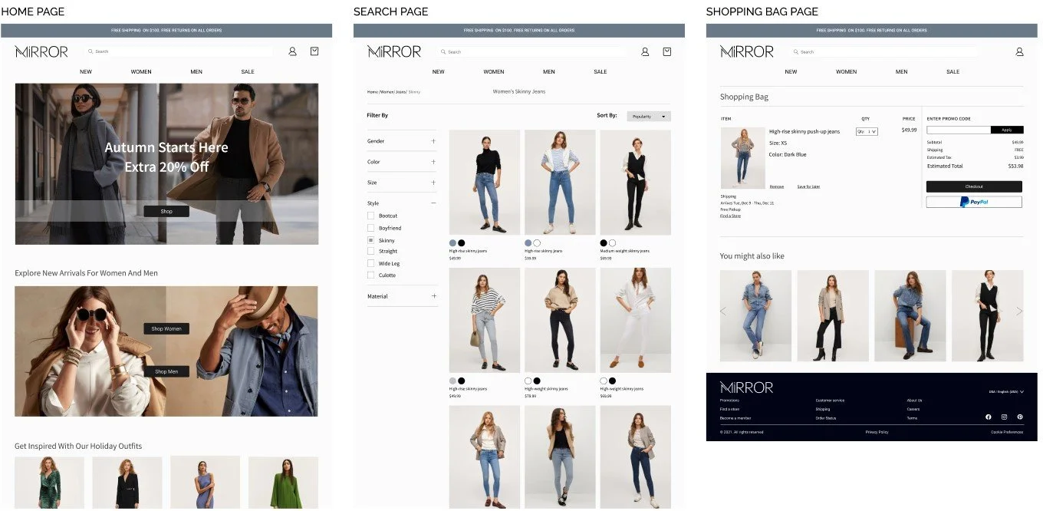1043x511 pixels.
Task: Open the Facebook icon in the footer
Action: coord(988,417)
